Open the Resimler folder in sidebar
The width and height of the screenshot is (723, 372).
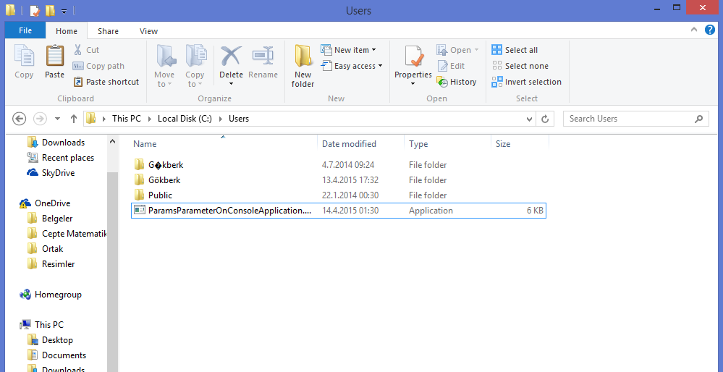coord(51,264)
